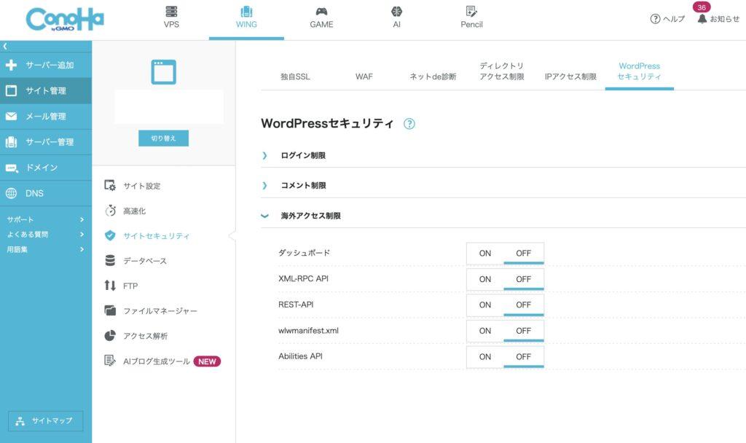Image resolution: width=746 pixels, height=443 pixels.
Task: Select VPS in the top navigation
Action: click(171, 17)
